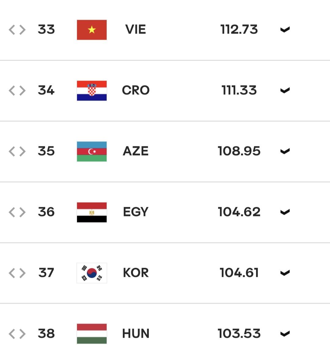Click the 108.95 points score for AZE
Viewport: 330px width, 363px height.
tap(239, 151)
